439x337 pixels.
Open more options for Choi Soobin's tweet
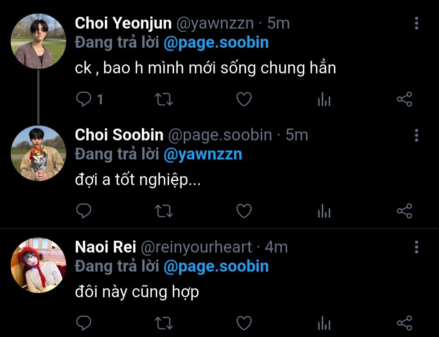click(x=416, y=135)
